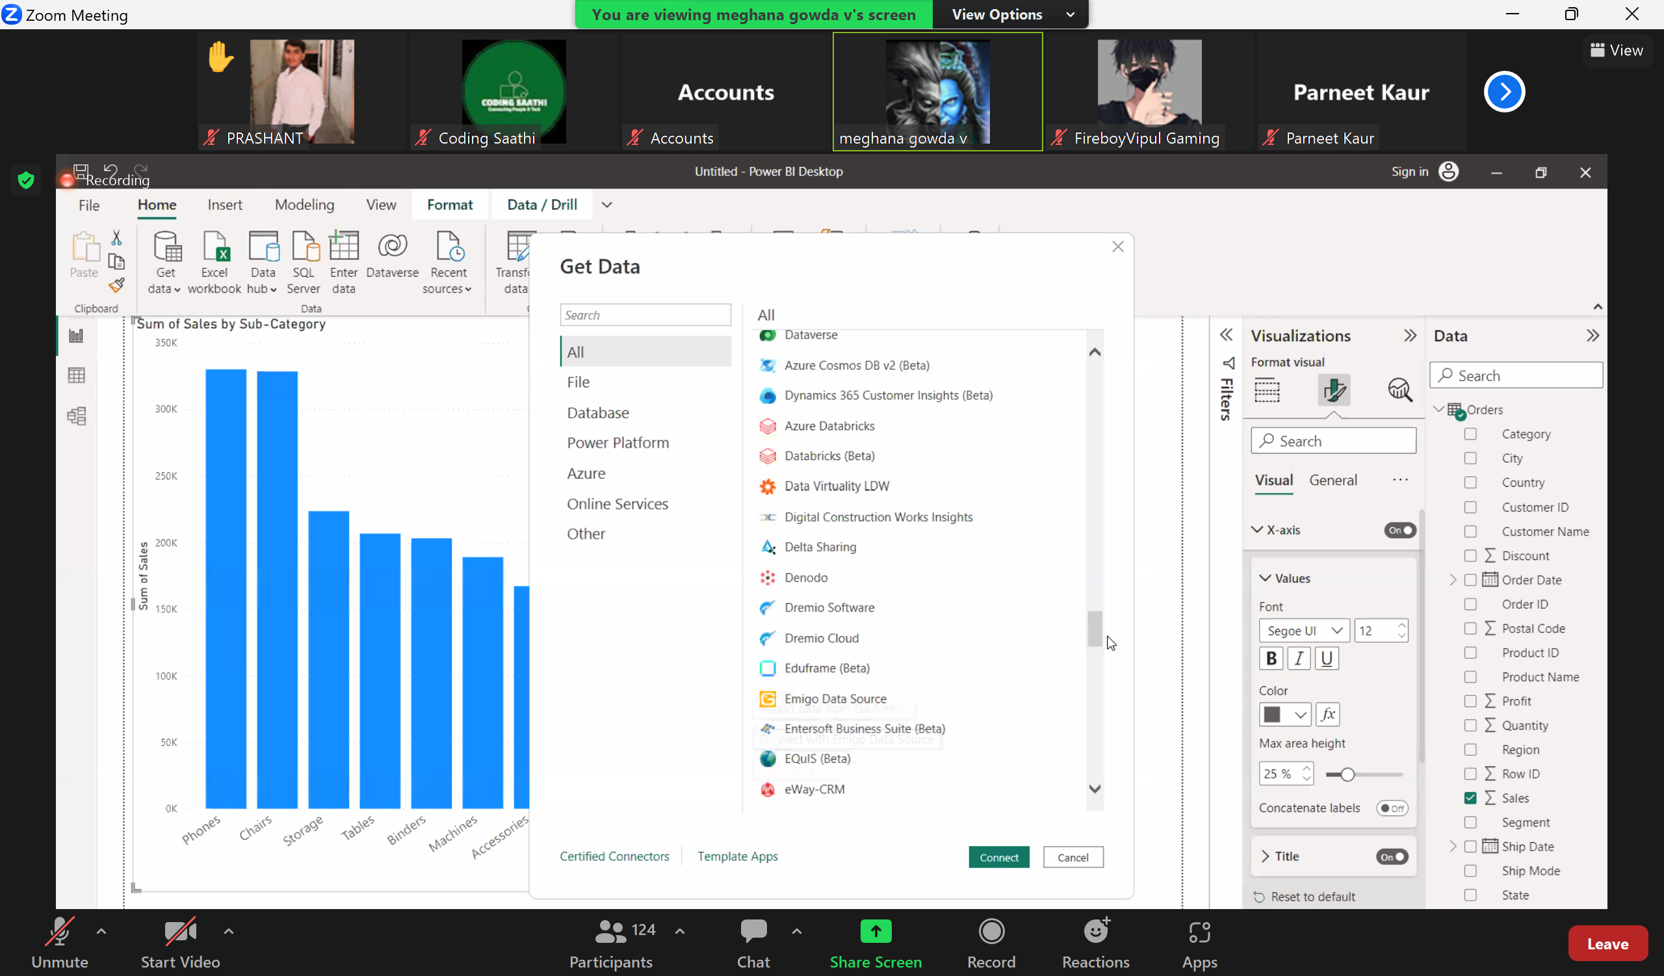
Task: Select the Azure category in Get Data
Action: point(586,473)
